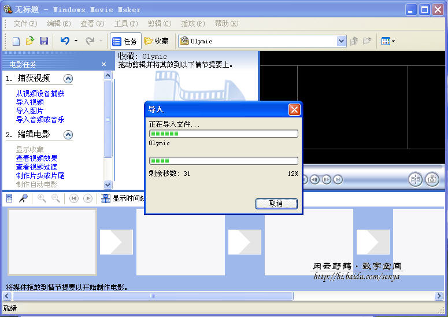
Task: Click the set audio levels icon
Action: (9, 198)
